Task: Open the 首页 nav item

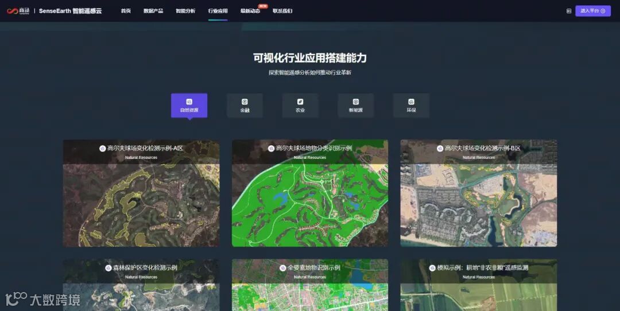Action: [x=126, y=11]
